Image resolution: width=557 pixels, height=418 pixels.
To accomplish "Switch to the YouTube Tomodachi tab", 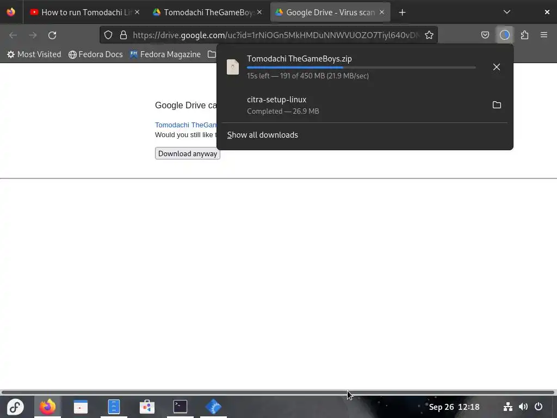I will pos(84,12).
